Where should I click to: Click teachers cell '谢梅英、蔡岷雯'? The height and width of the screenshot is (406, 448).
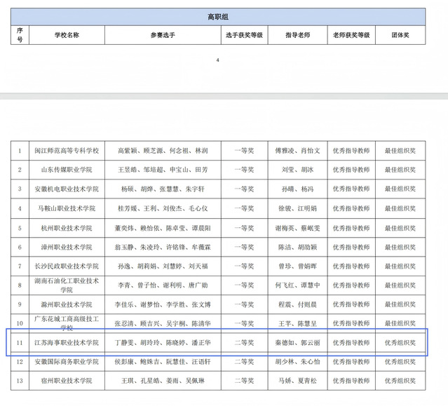point(298,228)
